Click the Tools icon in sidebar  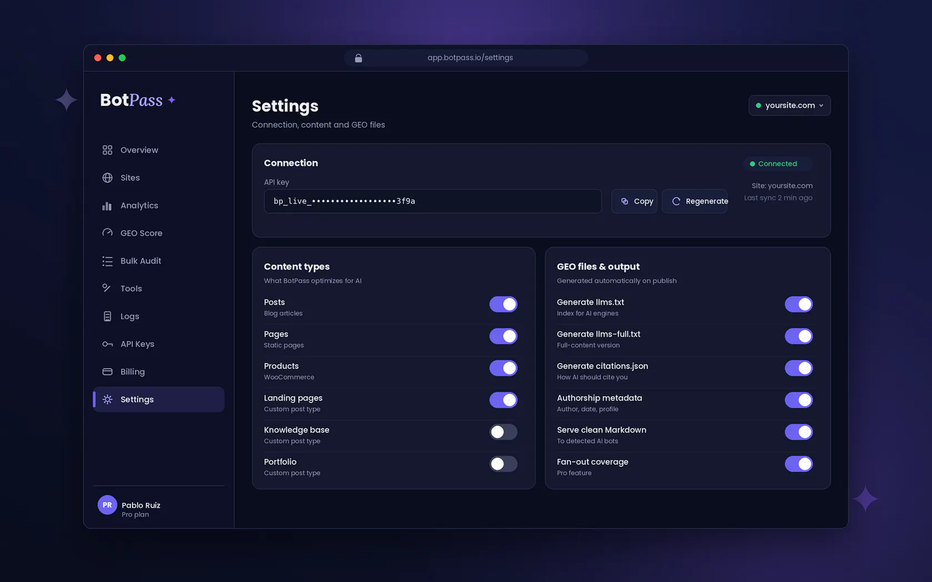pyautogui.click(x=107, y=288)
